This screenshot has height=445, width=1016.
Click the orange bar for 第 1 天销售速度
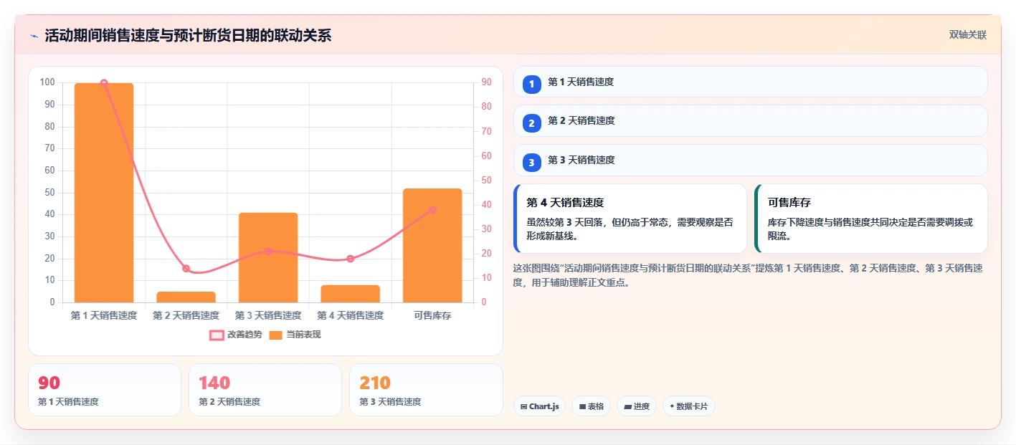[104, 193]
